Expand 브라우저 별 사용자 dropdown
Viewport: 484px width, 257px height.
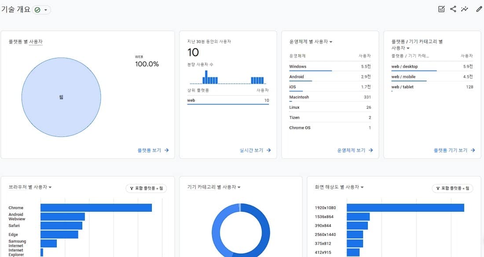[x=50, y=187]
